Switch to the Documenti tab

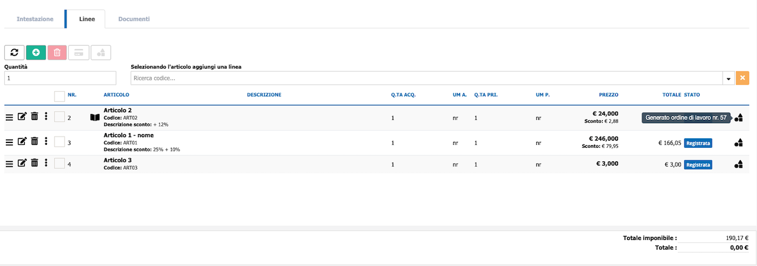134,19
